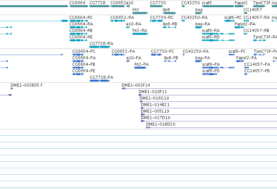
Task: Select protein CG6664-PA
Action: pos(84,58)
